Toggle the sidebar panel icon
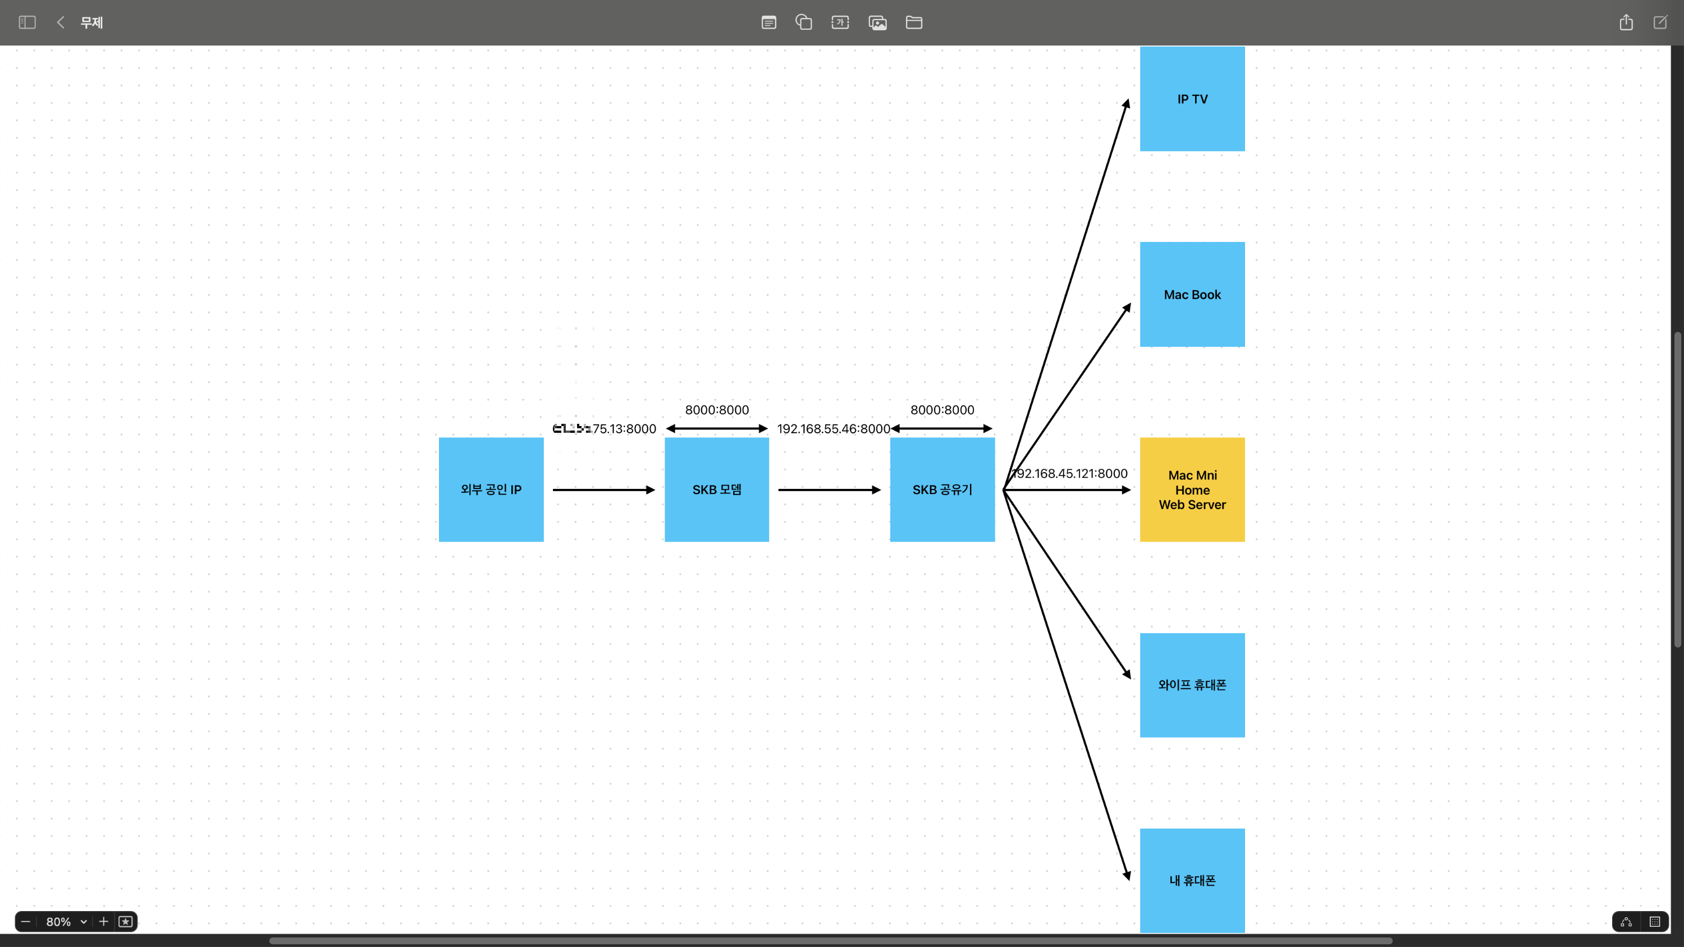 pos(27,22)
